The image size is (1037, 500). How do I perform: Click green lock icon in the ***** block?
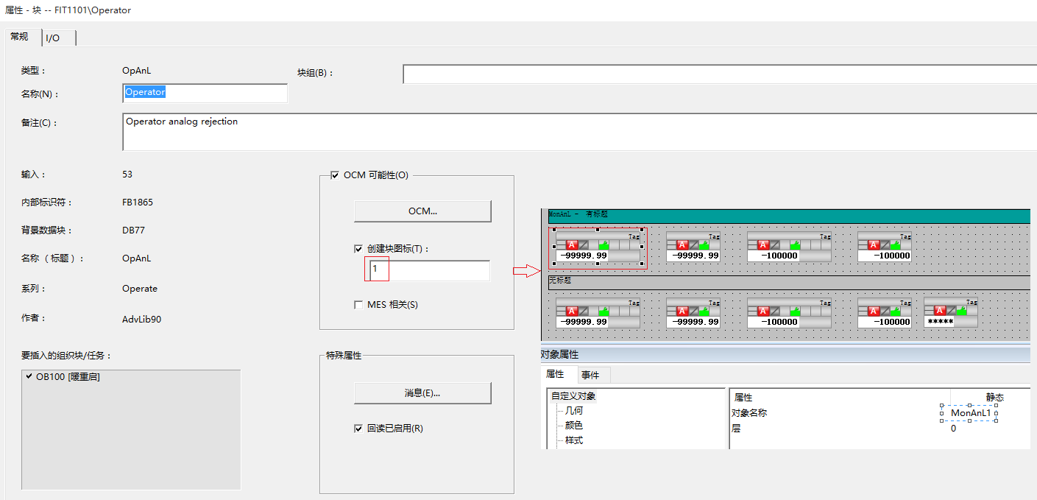962,311
